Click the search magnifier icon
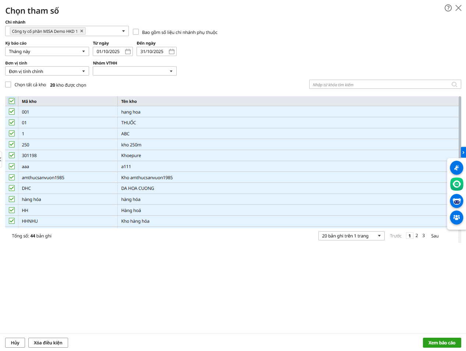Screen dimensions: 466x351 pyautogui.click(x=454, y=85)
